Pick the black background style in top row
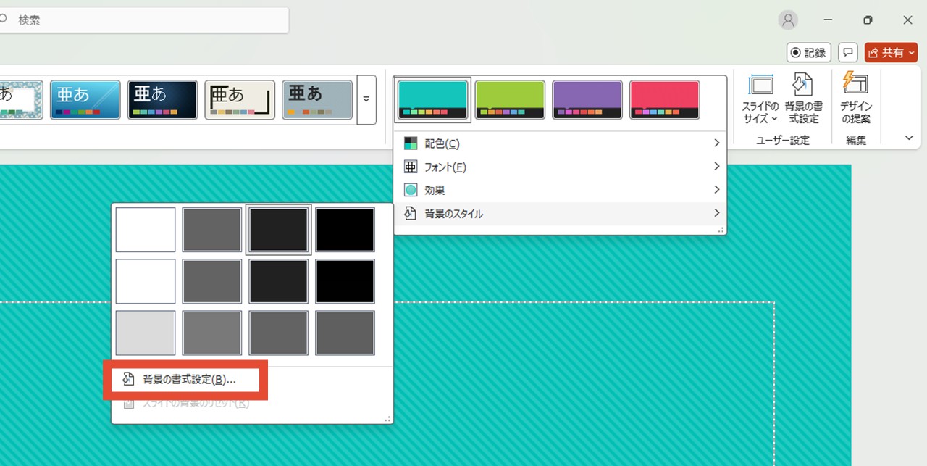The height and width of the screenshot is (466, 927). (345, 230)
